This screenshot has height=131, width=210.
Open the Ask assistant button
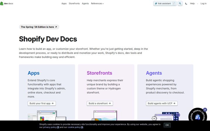165,3
